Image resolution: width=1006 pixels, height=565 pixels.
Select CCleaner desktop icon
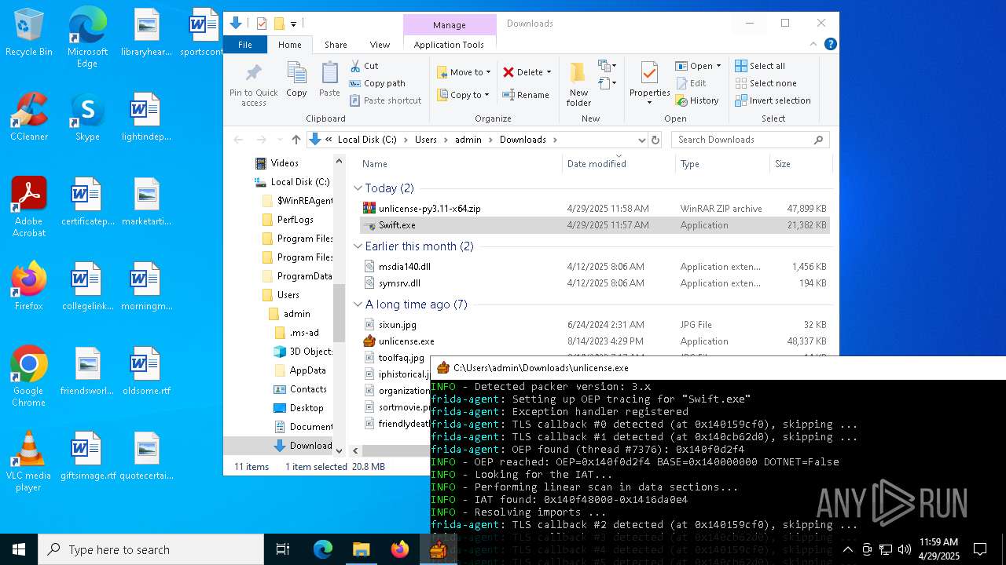29,117
